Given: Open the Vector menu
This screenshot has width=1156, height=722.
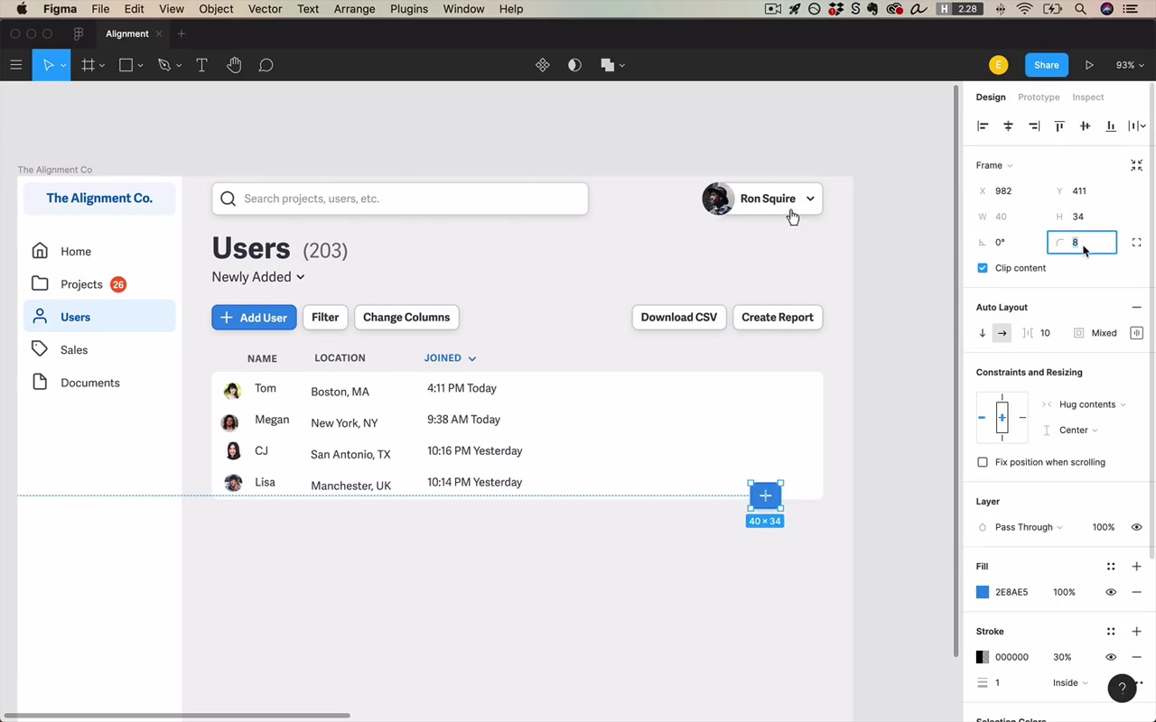Looking at the screenshot, I should click(x=265, y=9).
